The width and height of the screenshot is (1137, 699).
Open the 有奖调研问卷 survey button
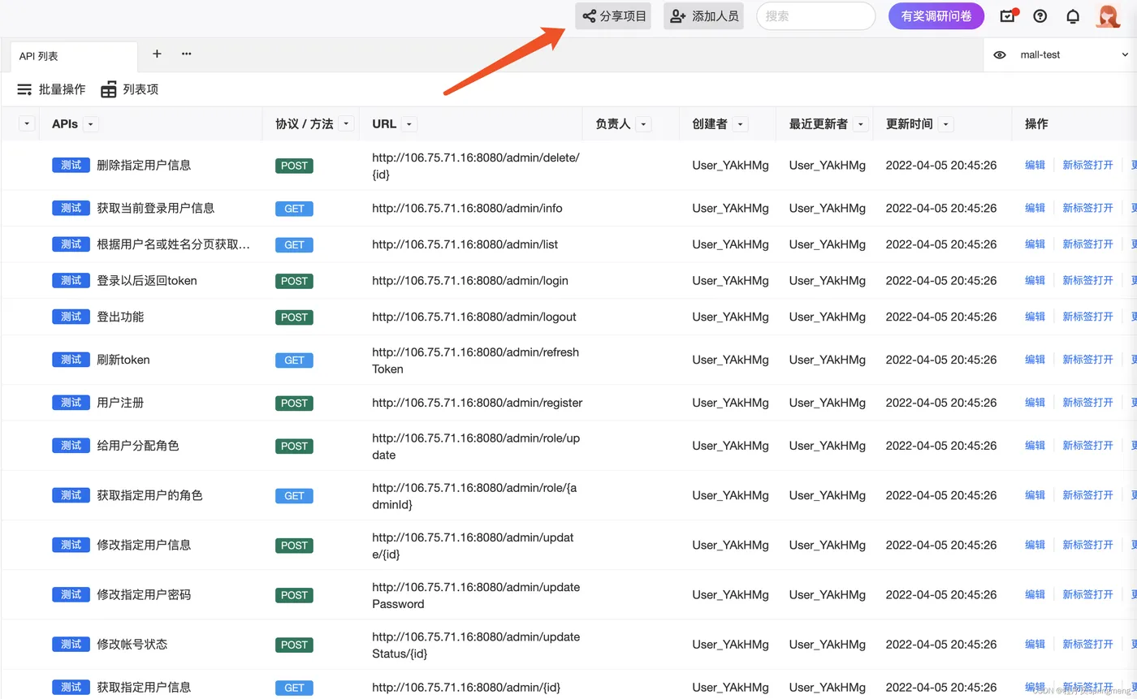click(x=936, y=16)
